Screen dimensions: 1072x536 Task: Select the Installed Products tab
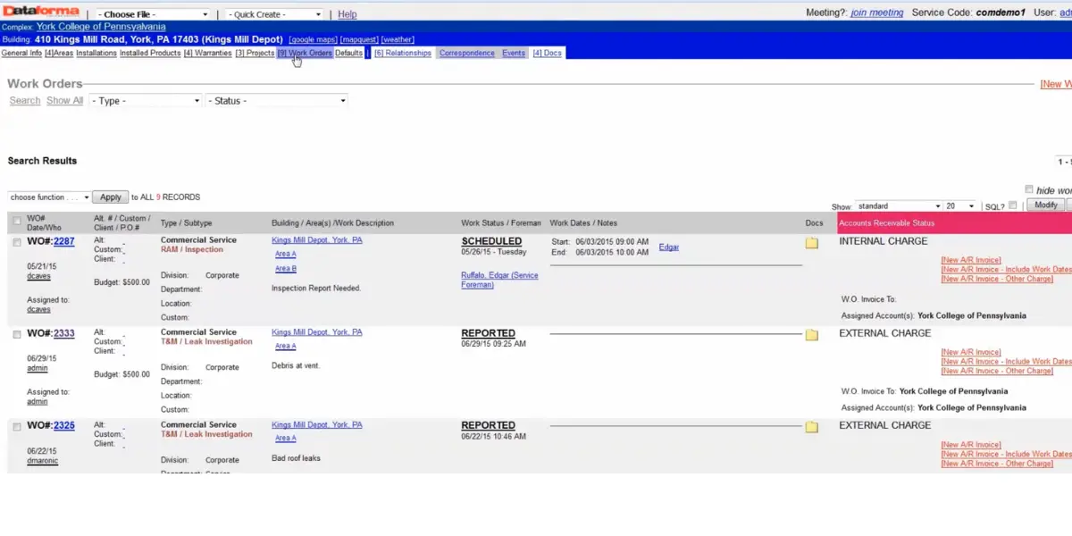click(150, 54)
